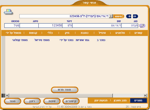Viewport: 150px width, 110px height.
Task: Click the מספר קטלוגי column header
Action: pos(20,40)
